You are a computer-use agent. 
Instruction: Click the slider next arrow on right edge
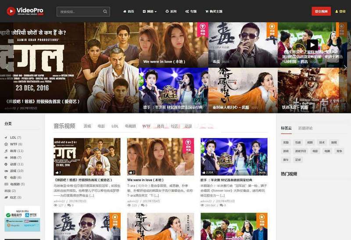(345, 67)
